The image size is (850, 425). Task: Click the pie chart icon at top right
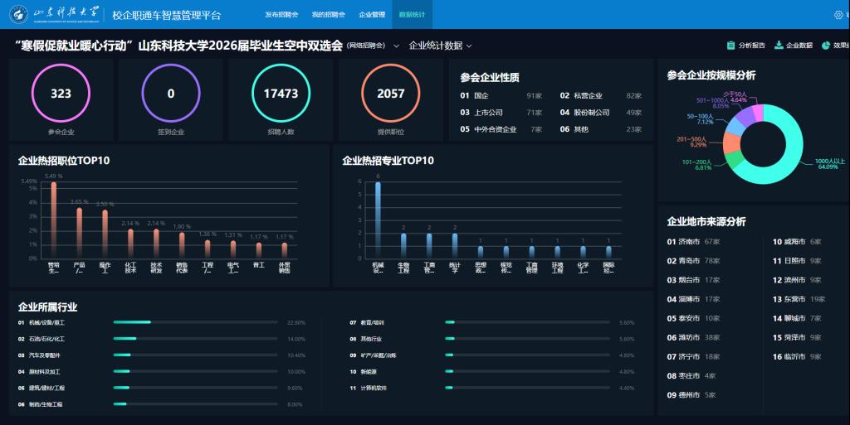click(826, 46)
